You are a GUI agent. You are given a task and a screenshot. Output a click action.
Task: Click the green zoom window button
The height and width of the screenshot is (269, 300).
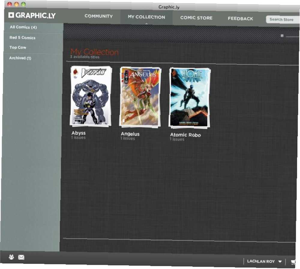click(x=23, y=5)
